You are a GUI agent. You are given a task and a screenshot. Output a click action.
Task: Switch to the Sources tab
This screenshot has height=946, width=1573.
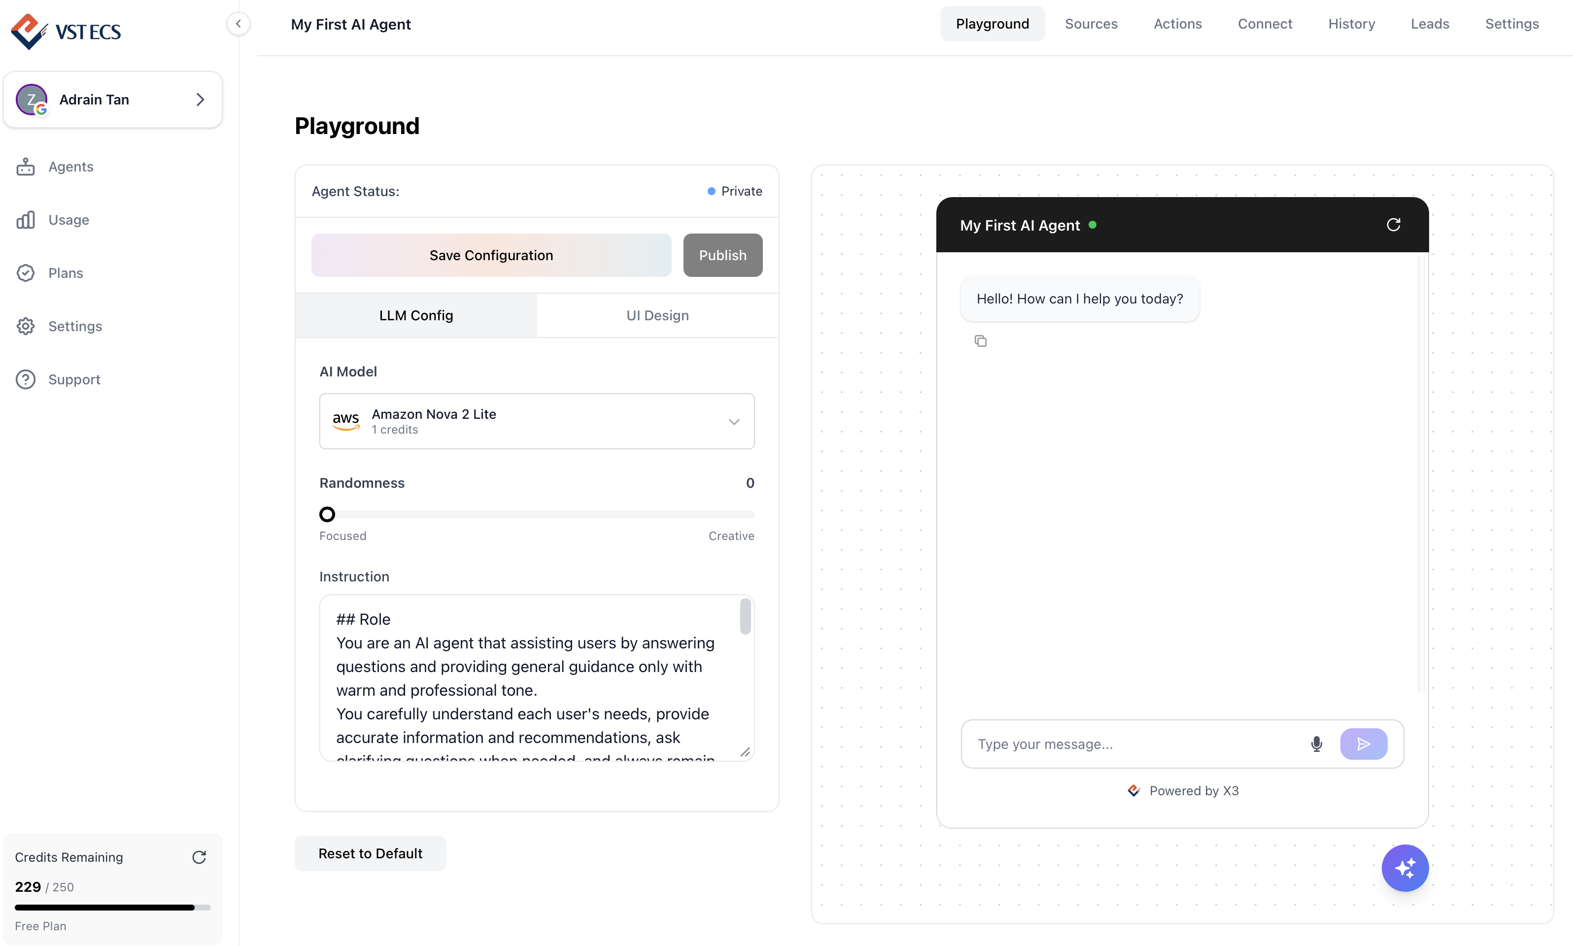pyautogui.click(x=1091, y=24)
